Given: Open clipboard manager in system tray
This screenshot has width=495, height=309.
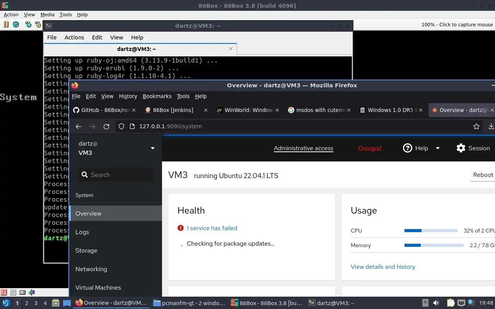Looking at the screenshot, I should 451,303.
